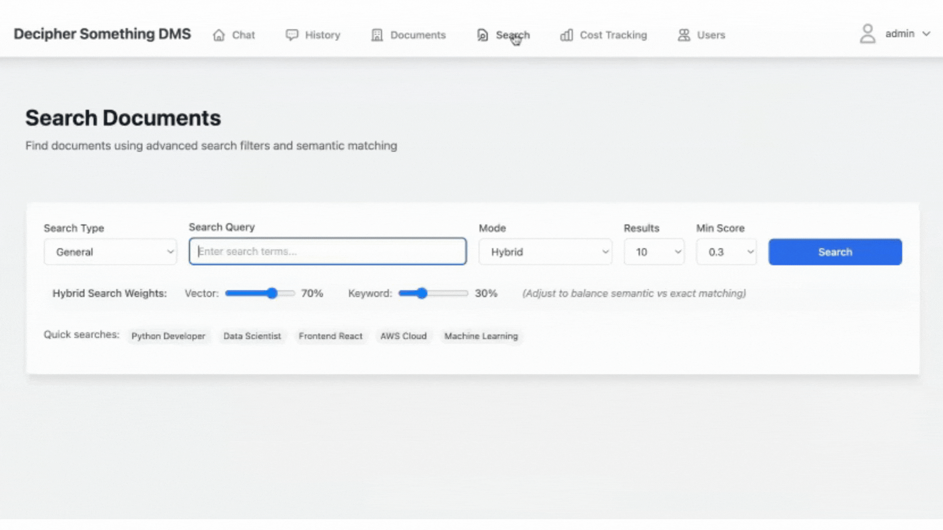Switch to the Cost Tracking tab
This screenshot has width=943, height=530.
point(613,35)
